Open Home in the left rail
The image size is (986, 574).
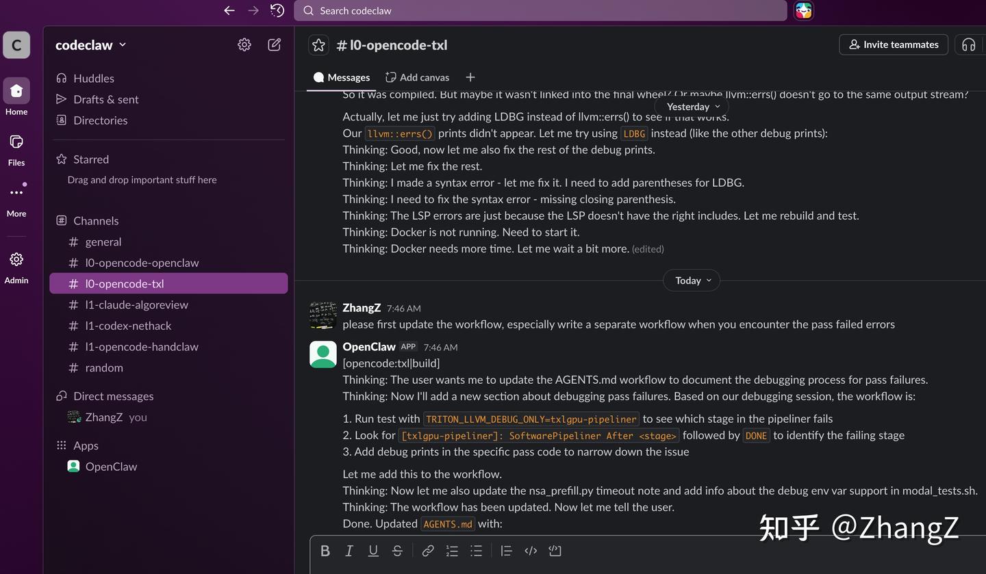[16, 96]
